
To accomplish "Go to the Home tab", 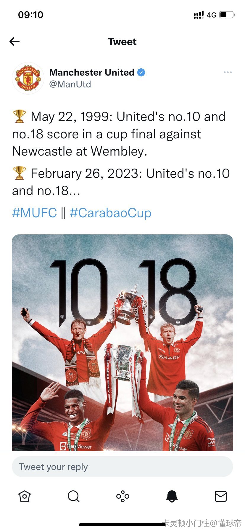I will click(25, 496).
